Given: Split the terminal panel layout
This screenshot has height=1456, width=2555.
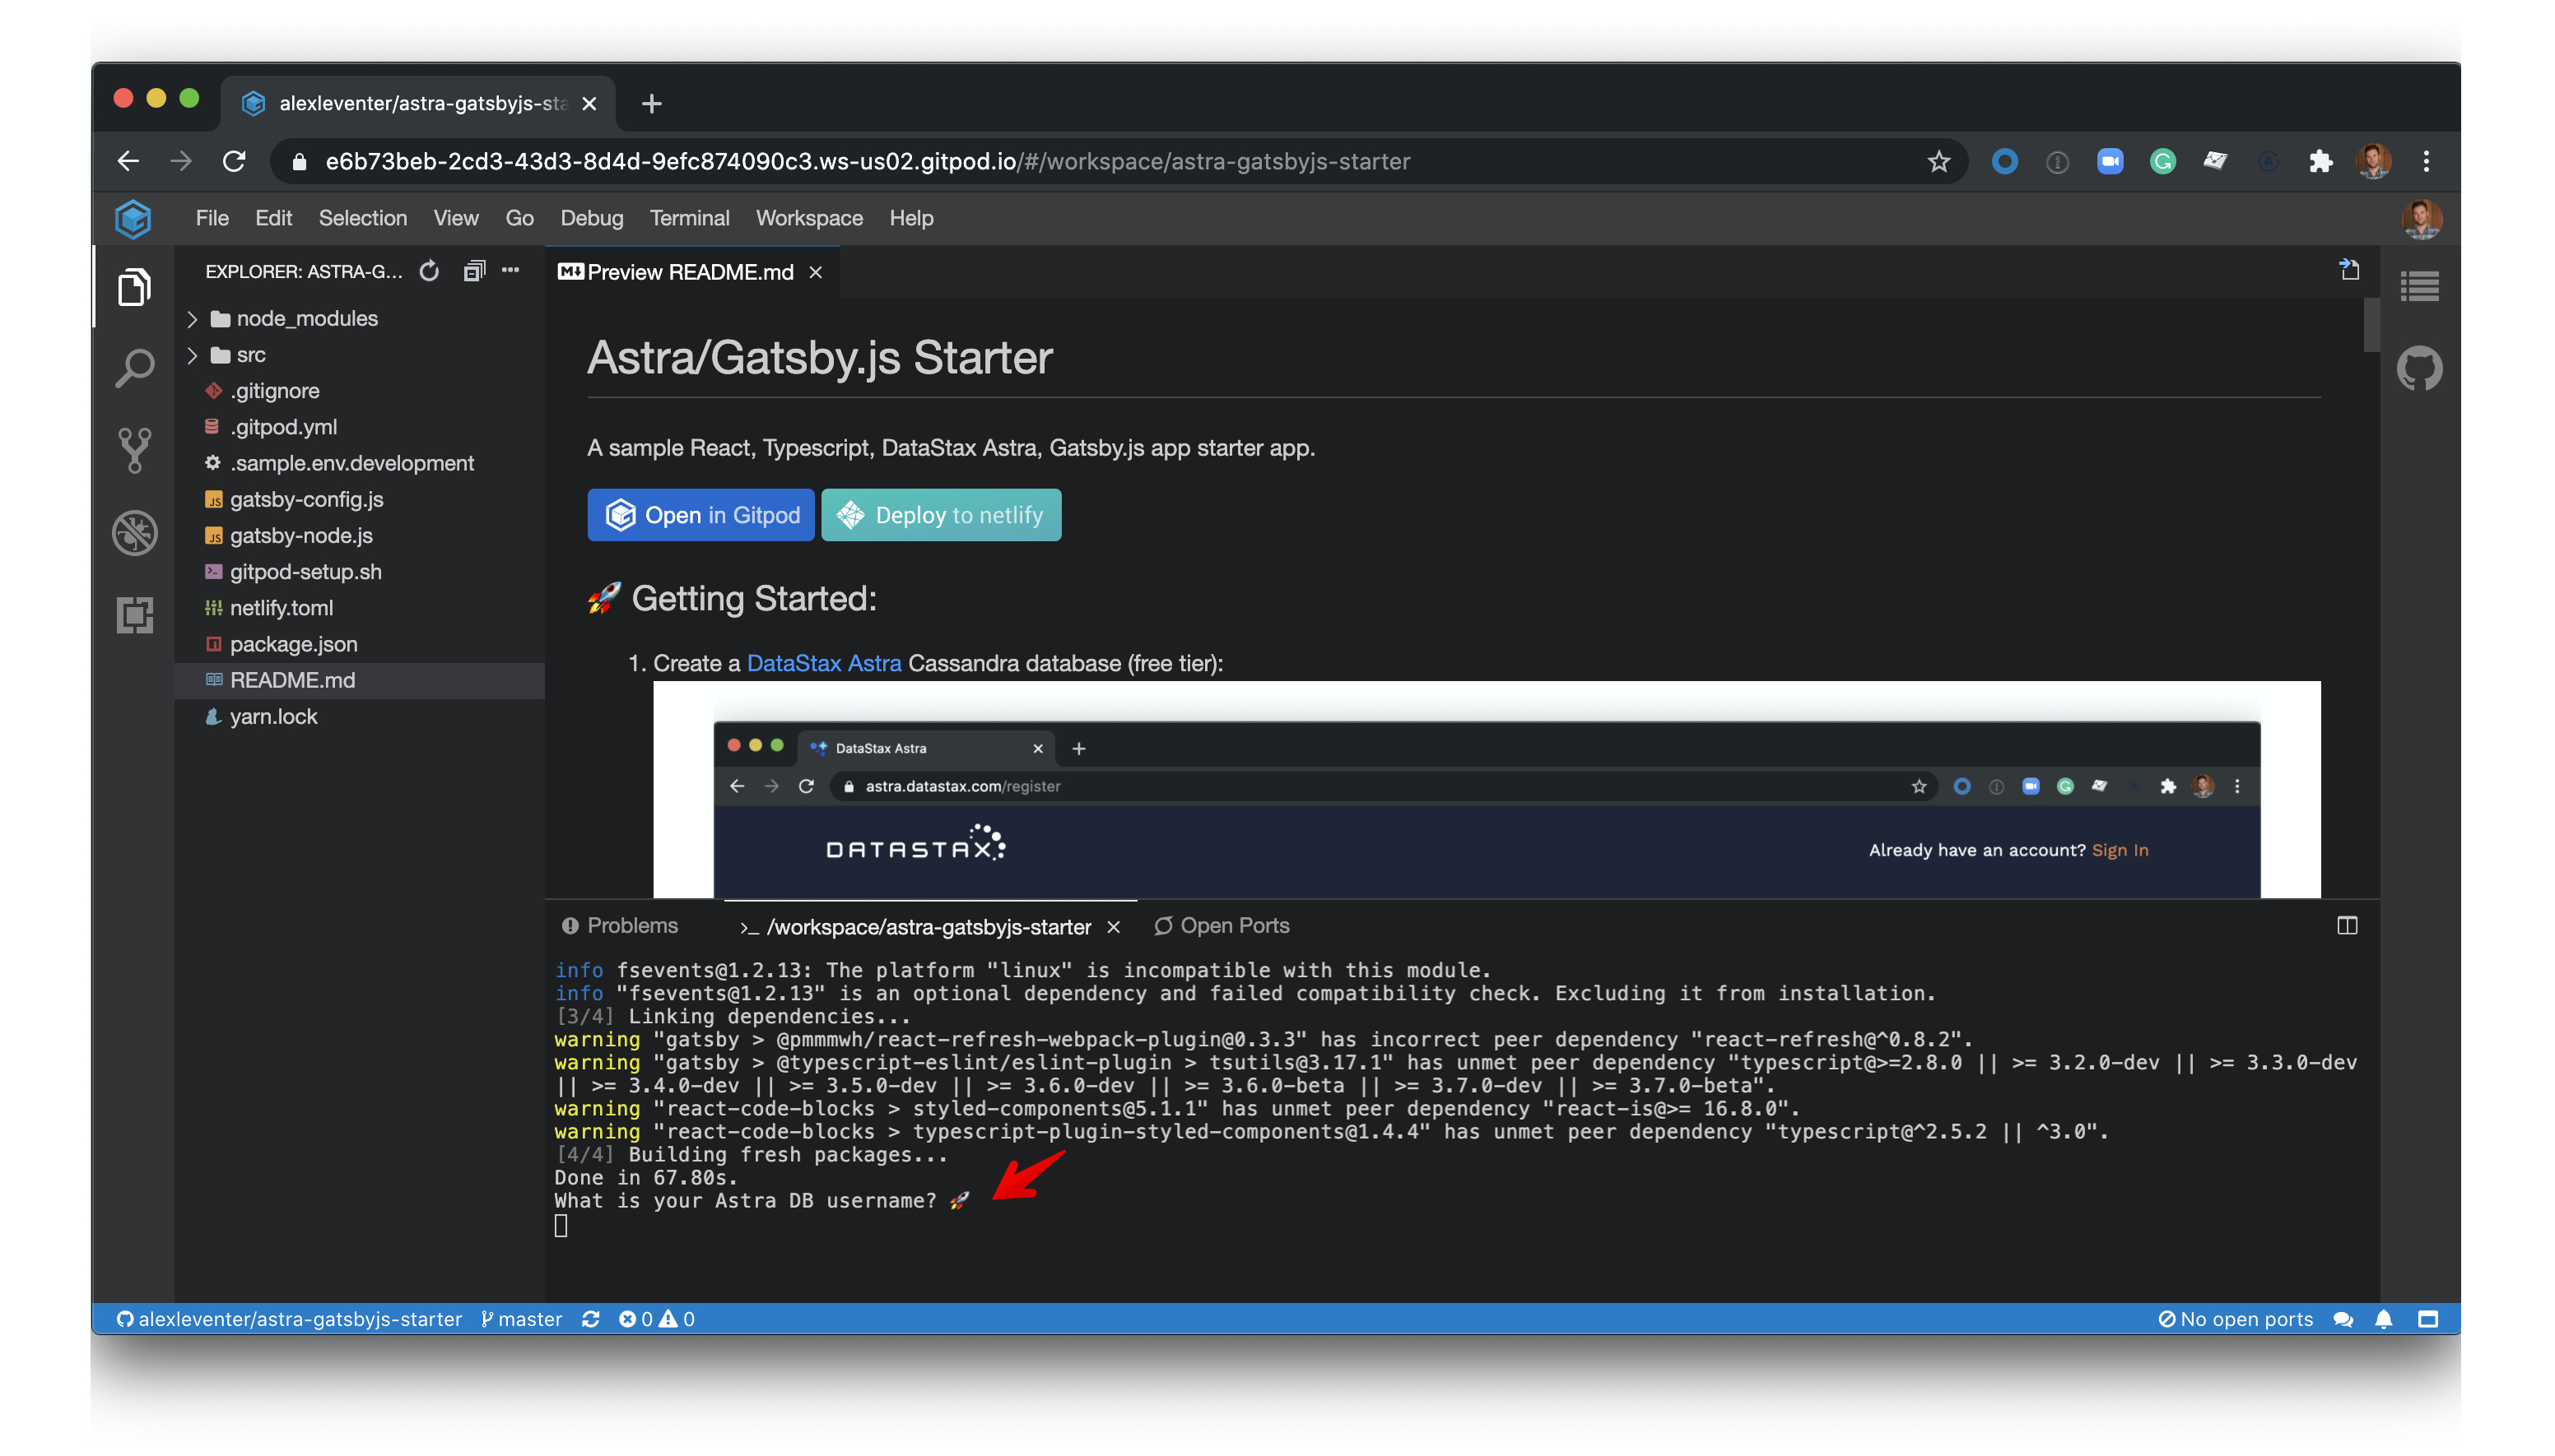Looking at the screenshot, I should click(2347, 926).
